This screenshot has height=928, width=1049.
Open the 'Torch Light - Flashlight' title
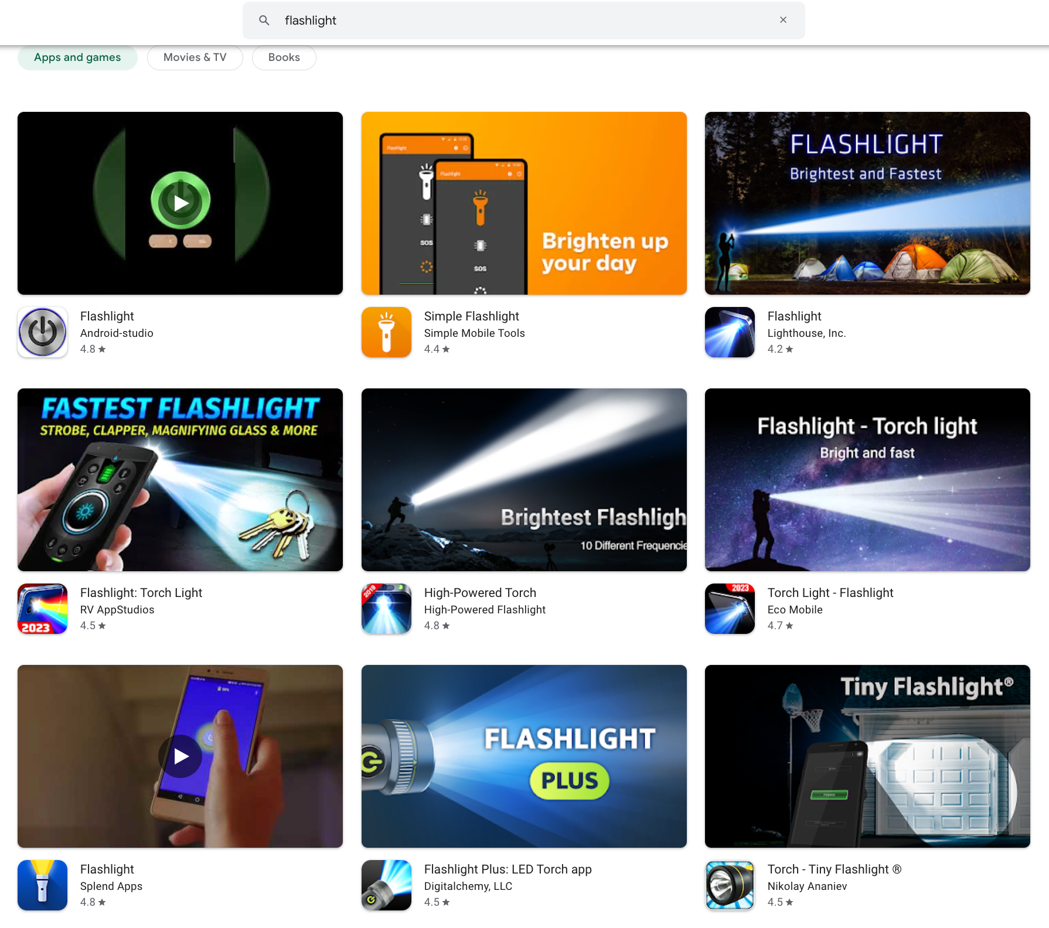pos(830,593)
